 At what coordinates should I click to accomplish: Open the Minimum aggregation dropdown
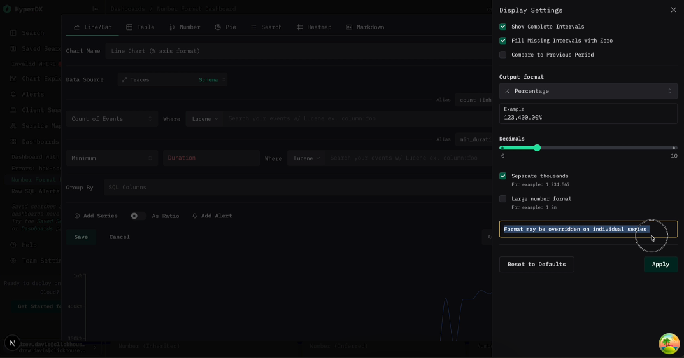[x=111, y=158]
